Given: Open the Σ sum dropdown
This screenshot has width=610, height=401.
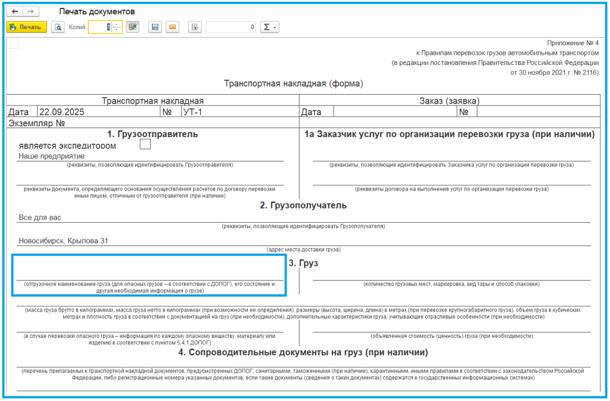Looking at the screenshot, I should (269, 27).
